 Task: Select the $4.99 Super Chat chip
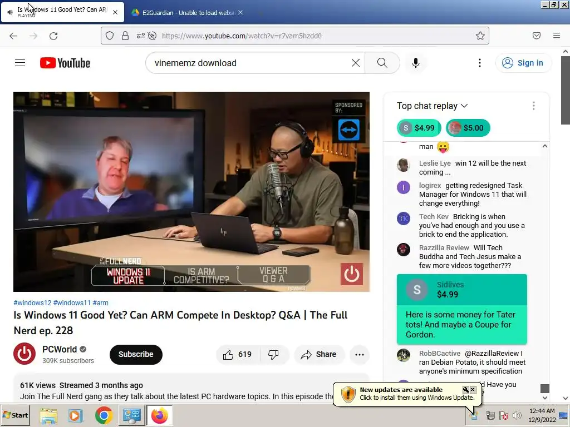(x=419, y=128)
